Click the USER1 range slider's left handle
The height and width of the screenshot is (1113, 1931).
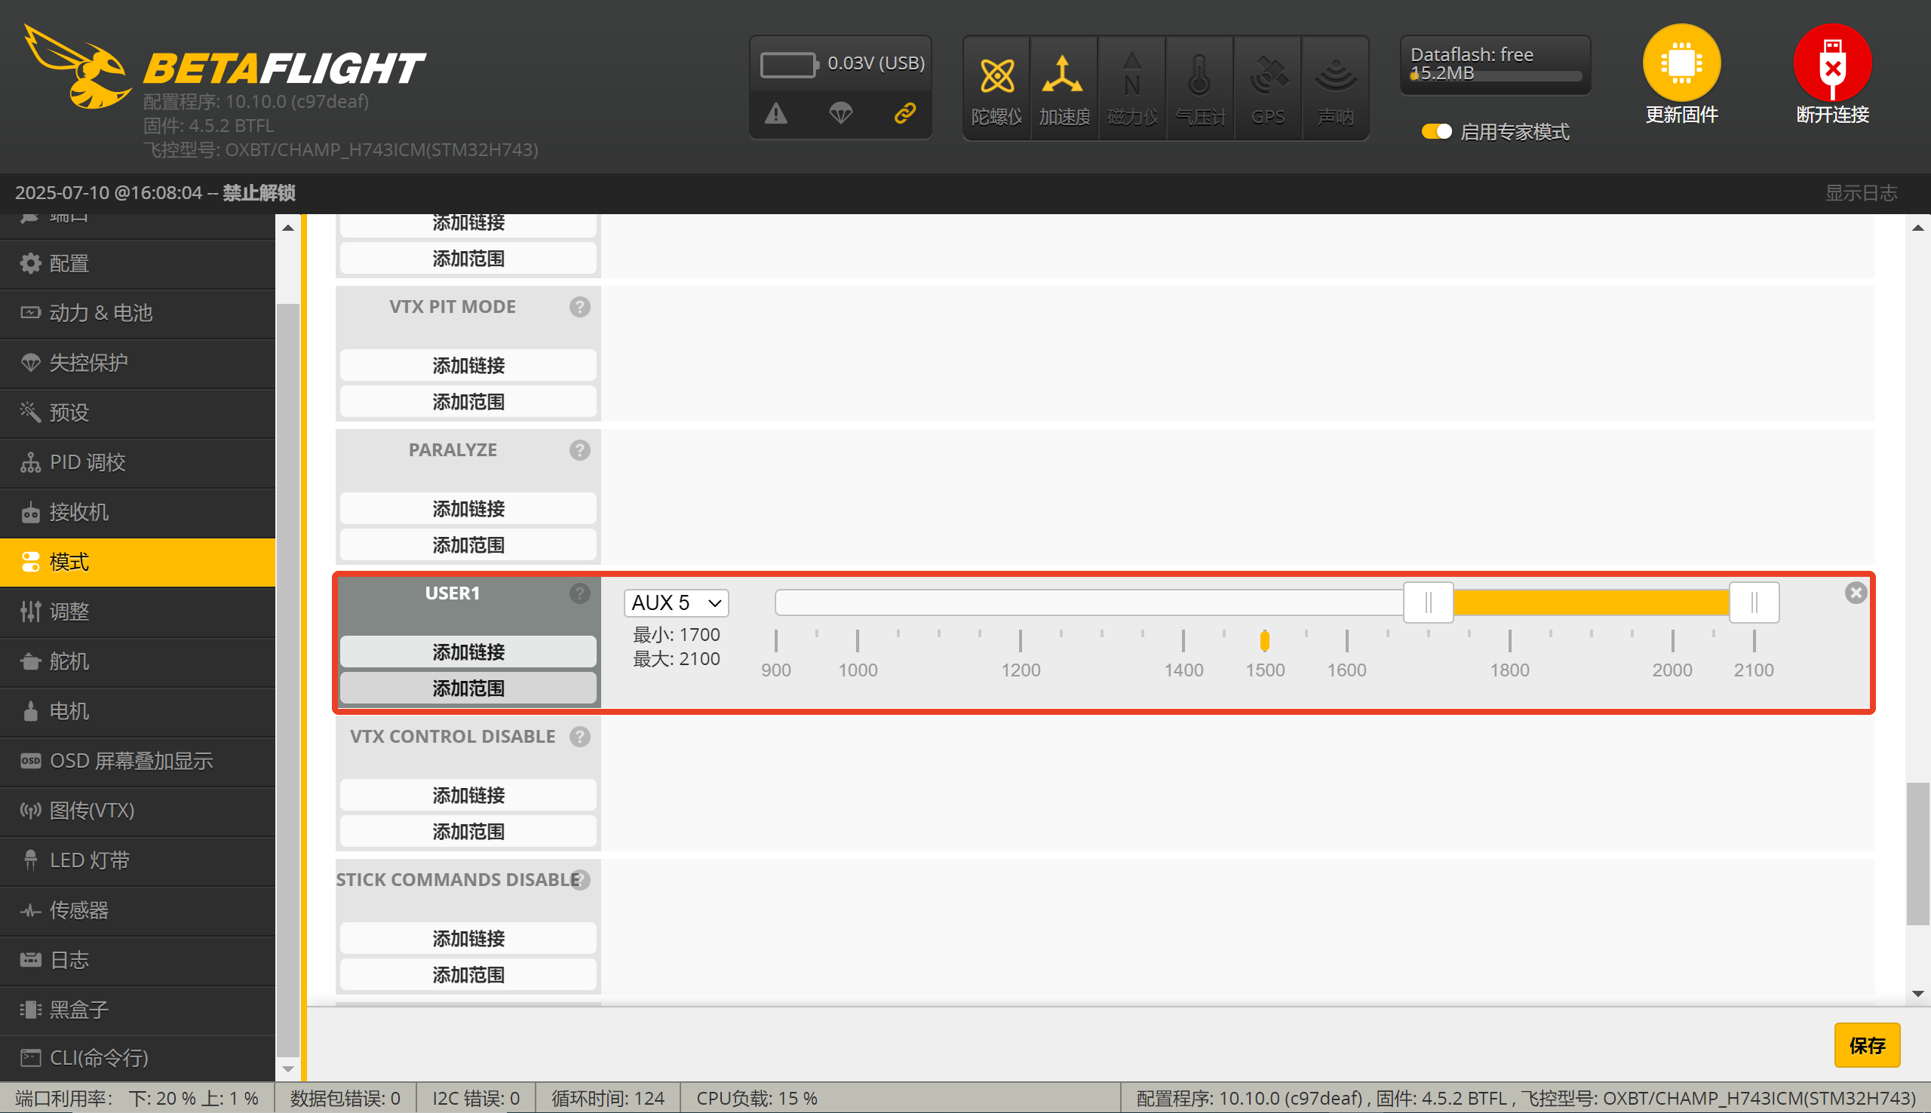coord(1427,602)
